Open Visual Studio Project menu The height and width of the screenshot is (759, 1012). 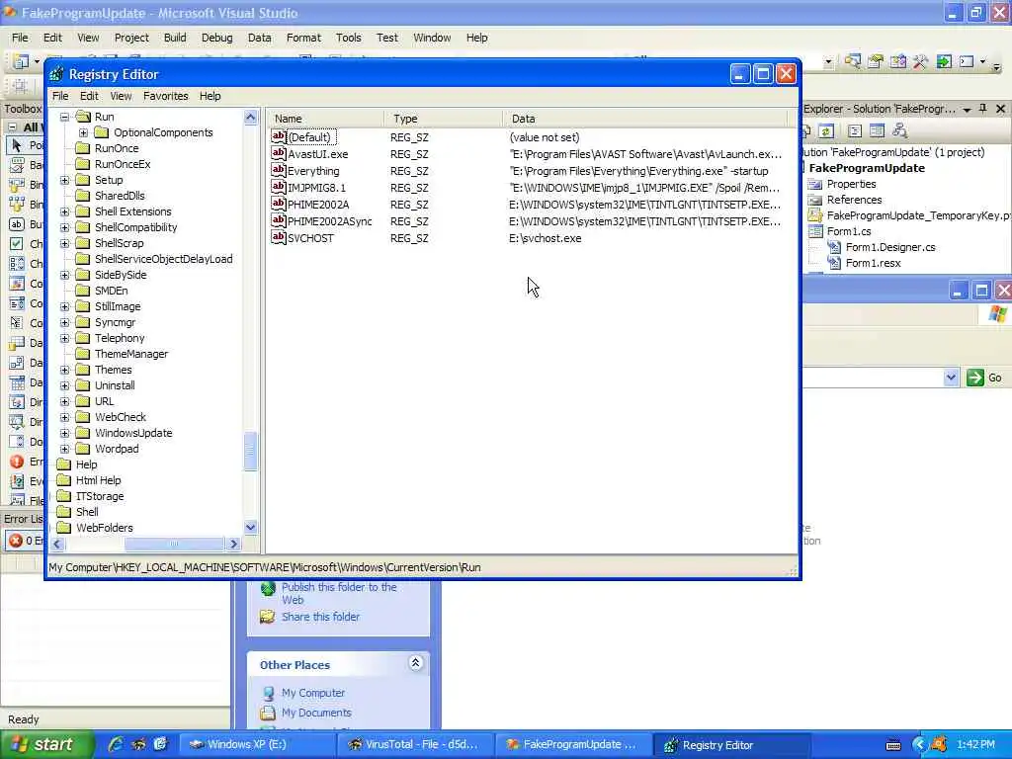[131, 38]
